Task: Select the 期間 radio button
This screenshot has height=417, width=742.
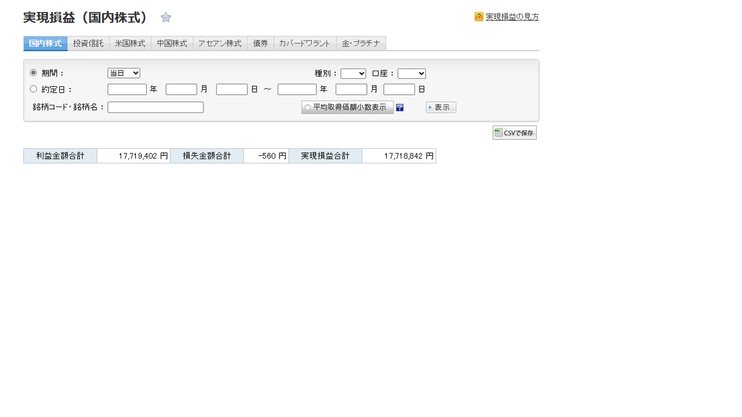Action: pyautogui.click(x=34, y=73)
